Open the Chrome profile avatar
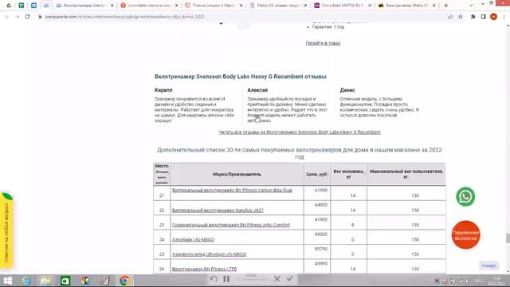Image resolution: width=510 pixels, height=287 pixels. tap(493, 17)
